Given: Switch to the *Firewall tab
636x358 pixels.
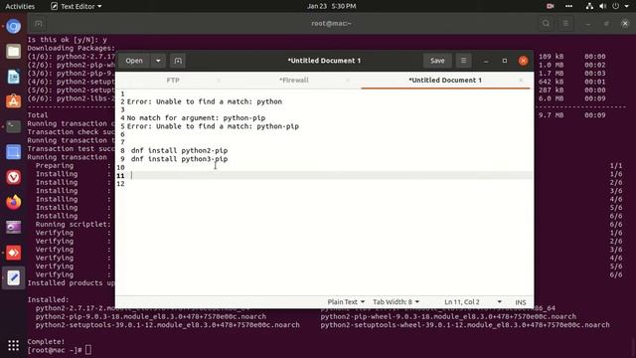Looking at the screenshot, I should [294, 81].
